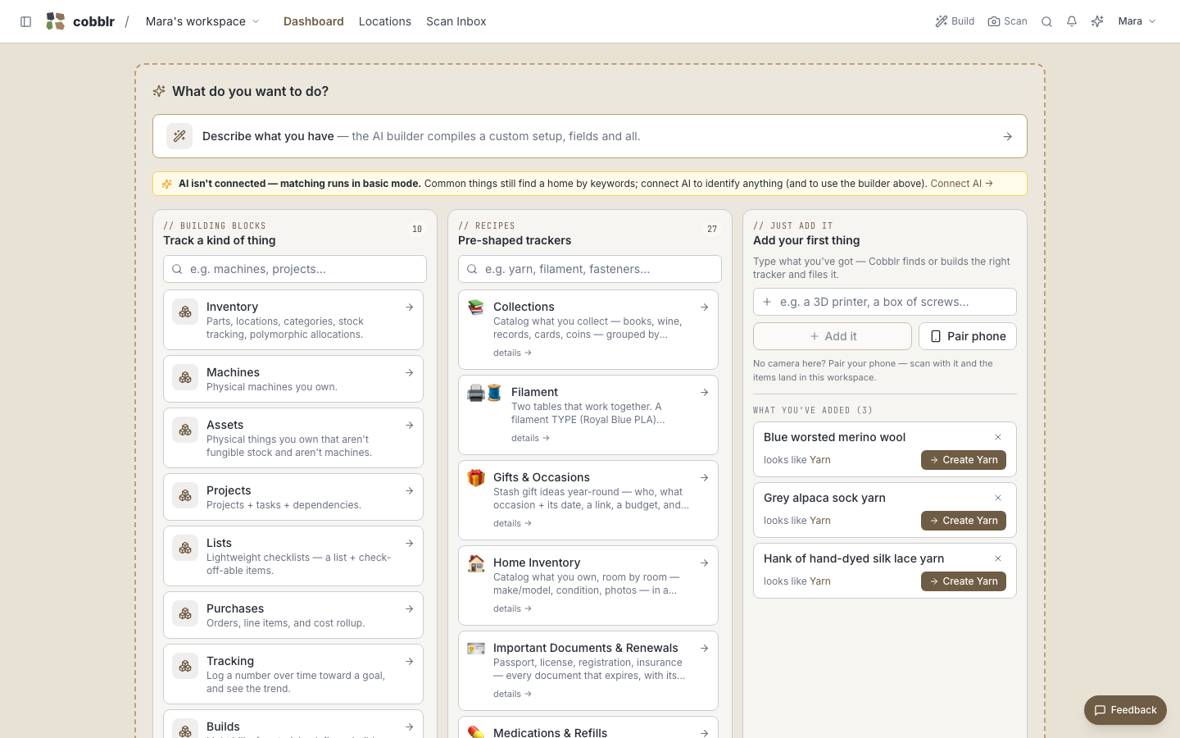Expand Mara's workspace dropdown
Screen dimensions: 1180x738
click(202, 21)
